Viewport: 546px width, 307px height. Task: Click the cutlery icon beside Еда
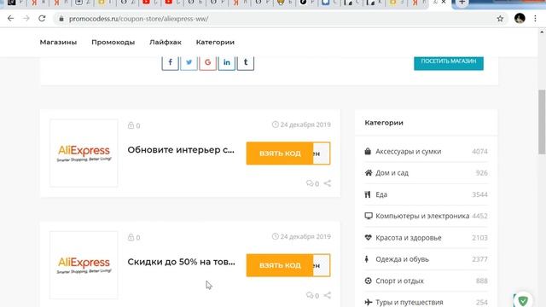(x=368, y=194)
